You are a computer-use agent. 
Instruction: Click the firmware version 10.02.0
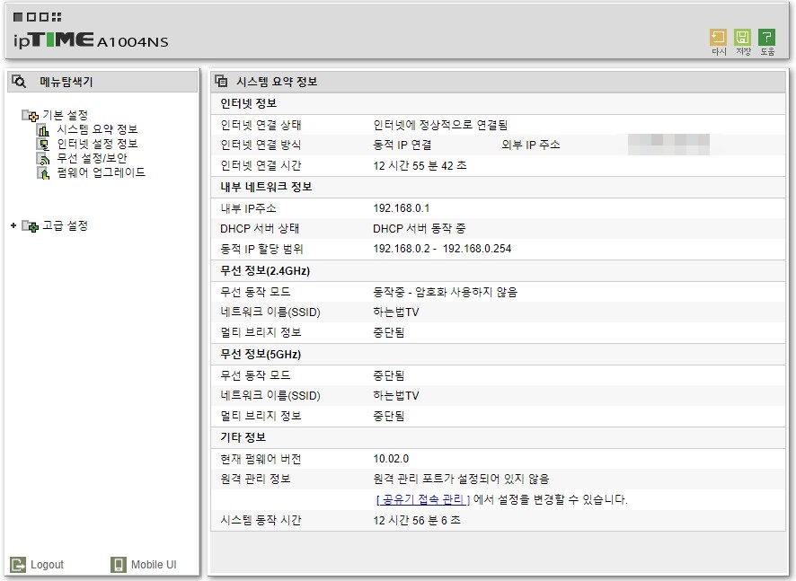[x=391, y=459]
